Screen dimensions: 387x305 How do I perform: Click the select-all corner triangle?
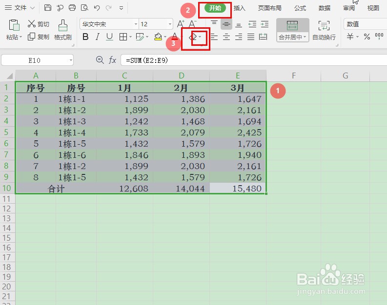(9, 76)
